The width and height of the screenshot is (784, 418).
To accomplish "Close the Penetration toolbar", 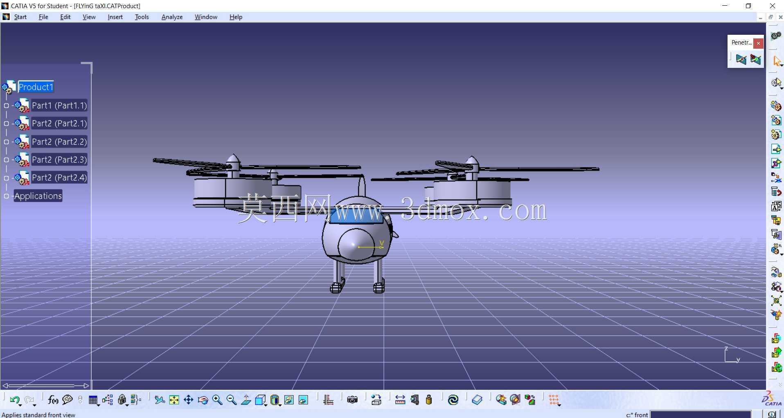I will pos(758,43).
